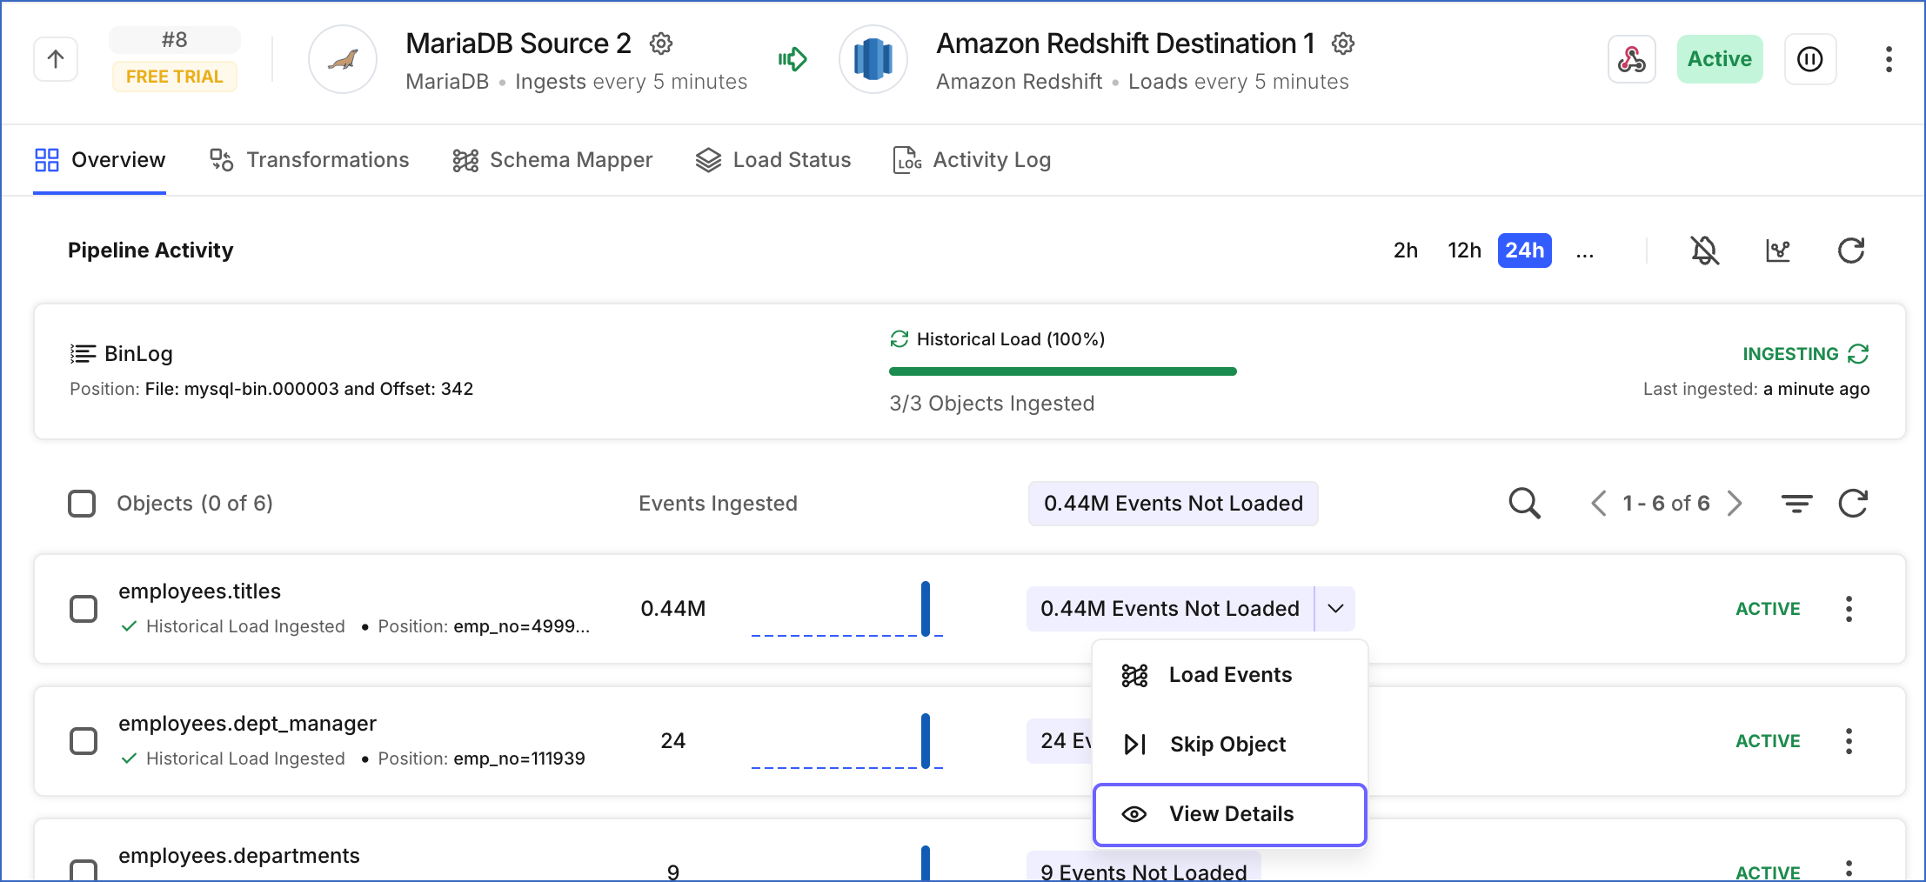1926x882 pixels.
Task: Select the 12h time range
Action: tap(1464, 251)
